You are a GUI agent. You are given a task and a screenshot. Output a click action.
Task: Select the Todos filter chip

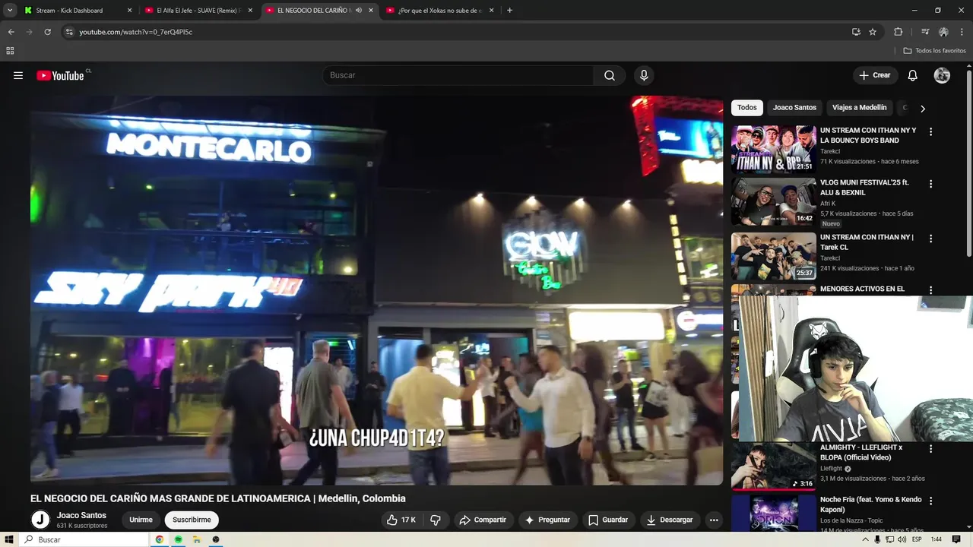(x=747, y=108)
